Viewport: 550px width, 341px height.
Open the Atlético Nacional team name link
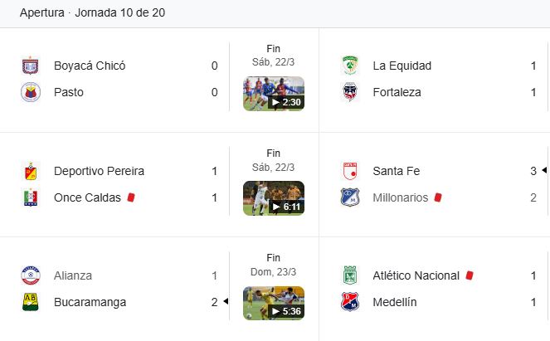[x=416, y=275]
